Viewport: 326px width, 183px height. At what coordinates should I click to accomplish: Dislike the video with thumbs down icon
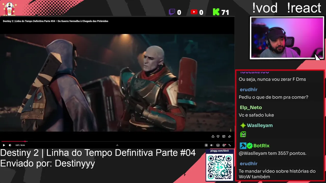(x=218, y=136)
